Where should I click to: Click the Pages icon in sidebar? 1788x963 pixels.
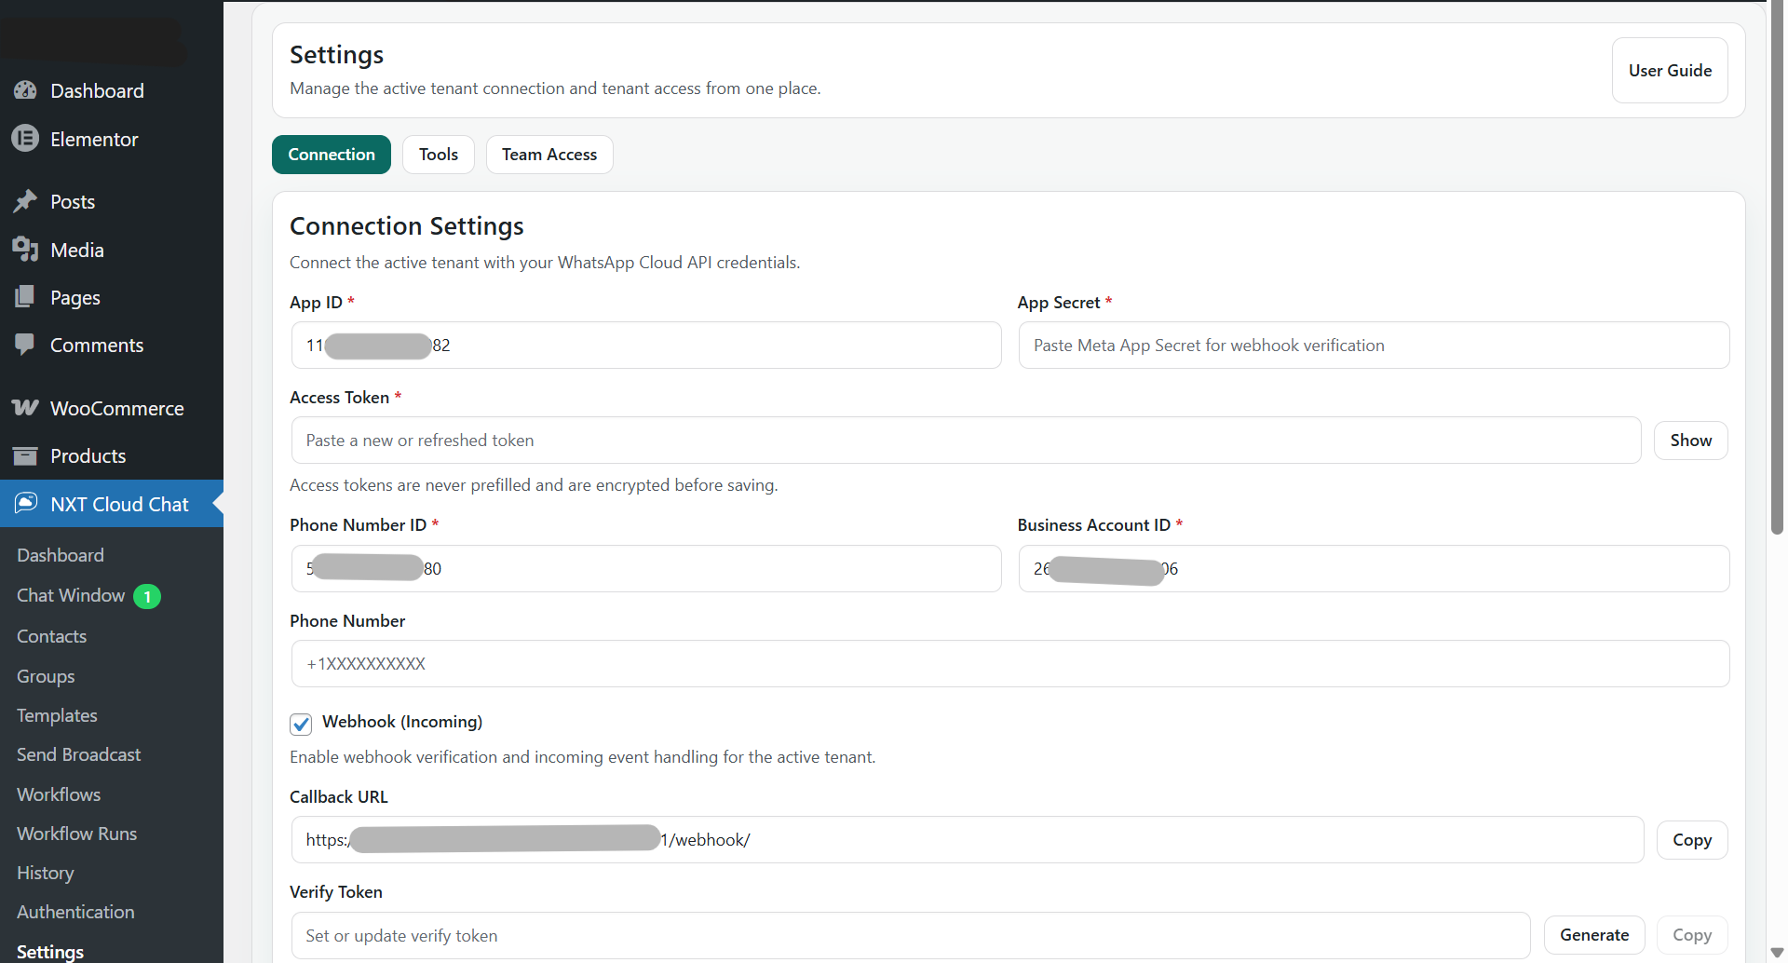(25, 297)
